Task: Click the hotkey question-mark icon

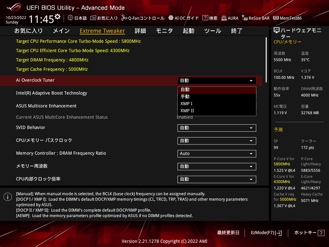Action: coord(321,233)
